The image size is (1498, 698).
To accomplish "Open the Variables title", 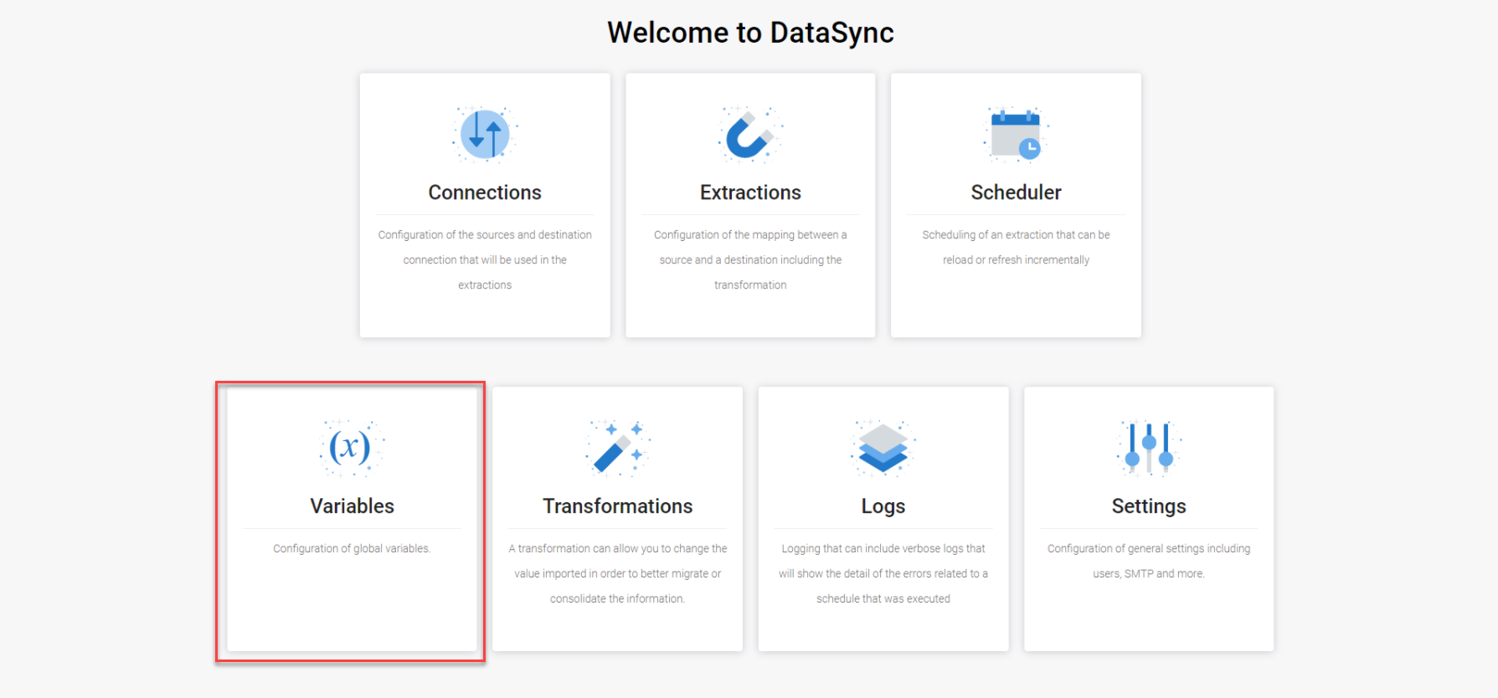I will [352, 506].
